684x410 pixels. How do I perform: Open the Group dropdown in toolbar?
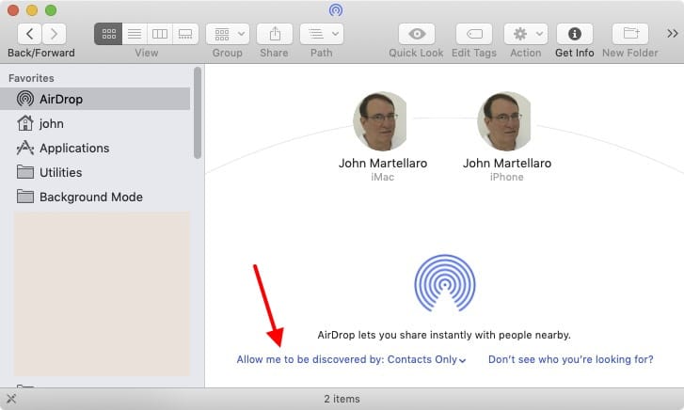point(228,34)
